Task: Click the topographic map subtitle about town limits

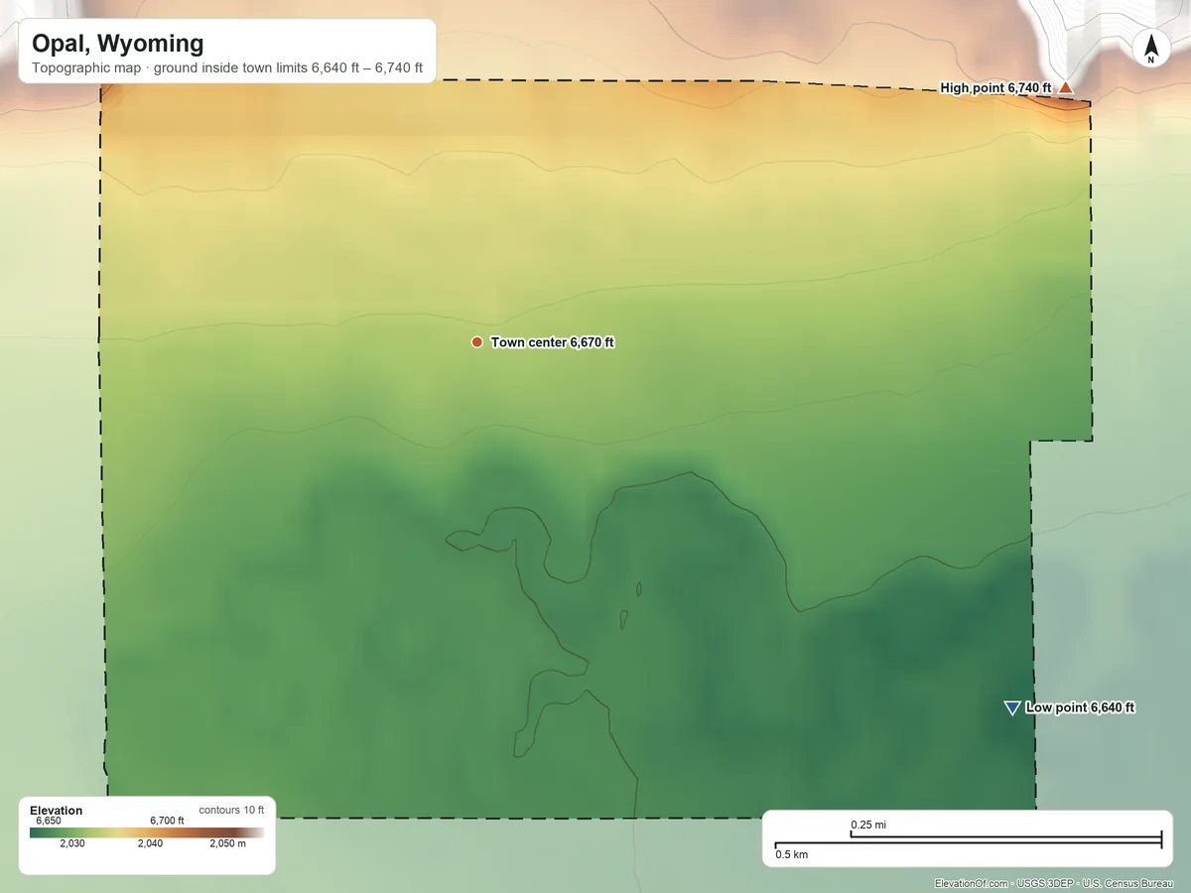Action: (227, 68)
